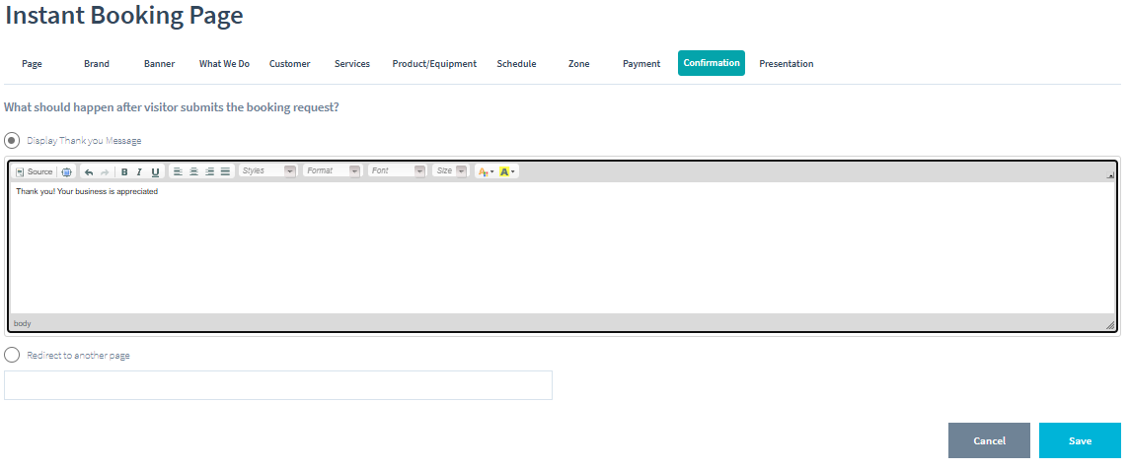Center align text in the editor

tap(193, 171)
